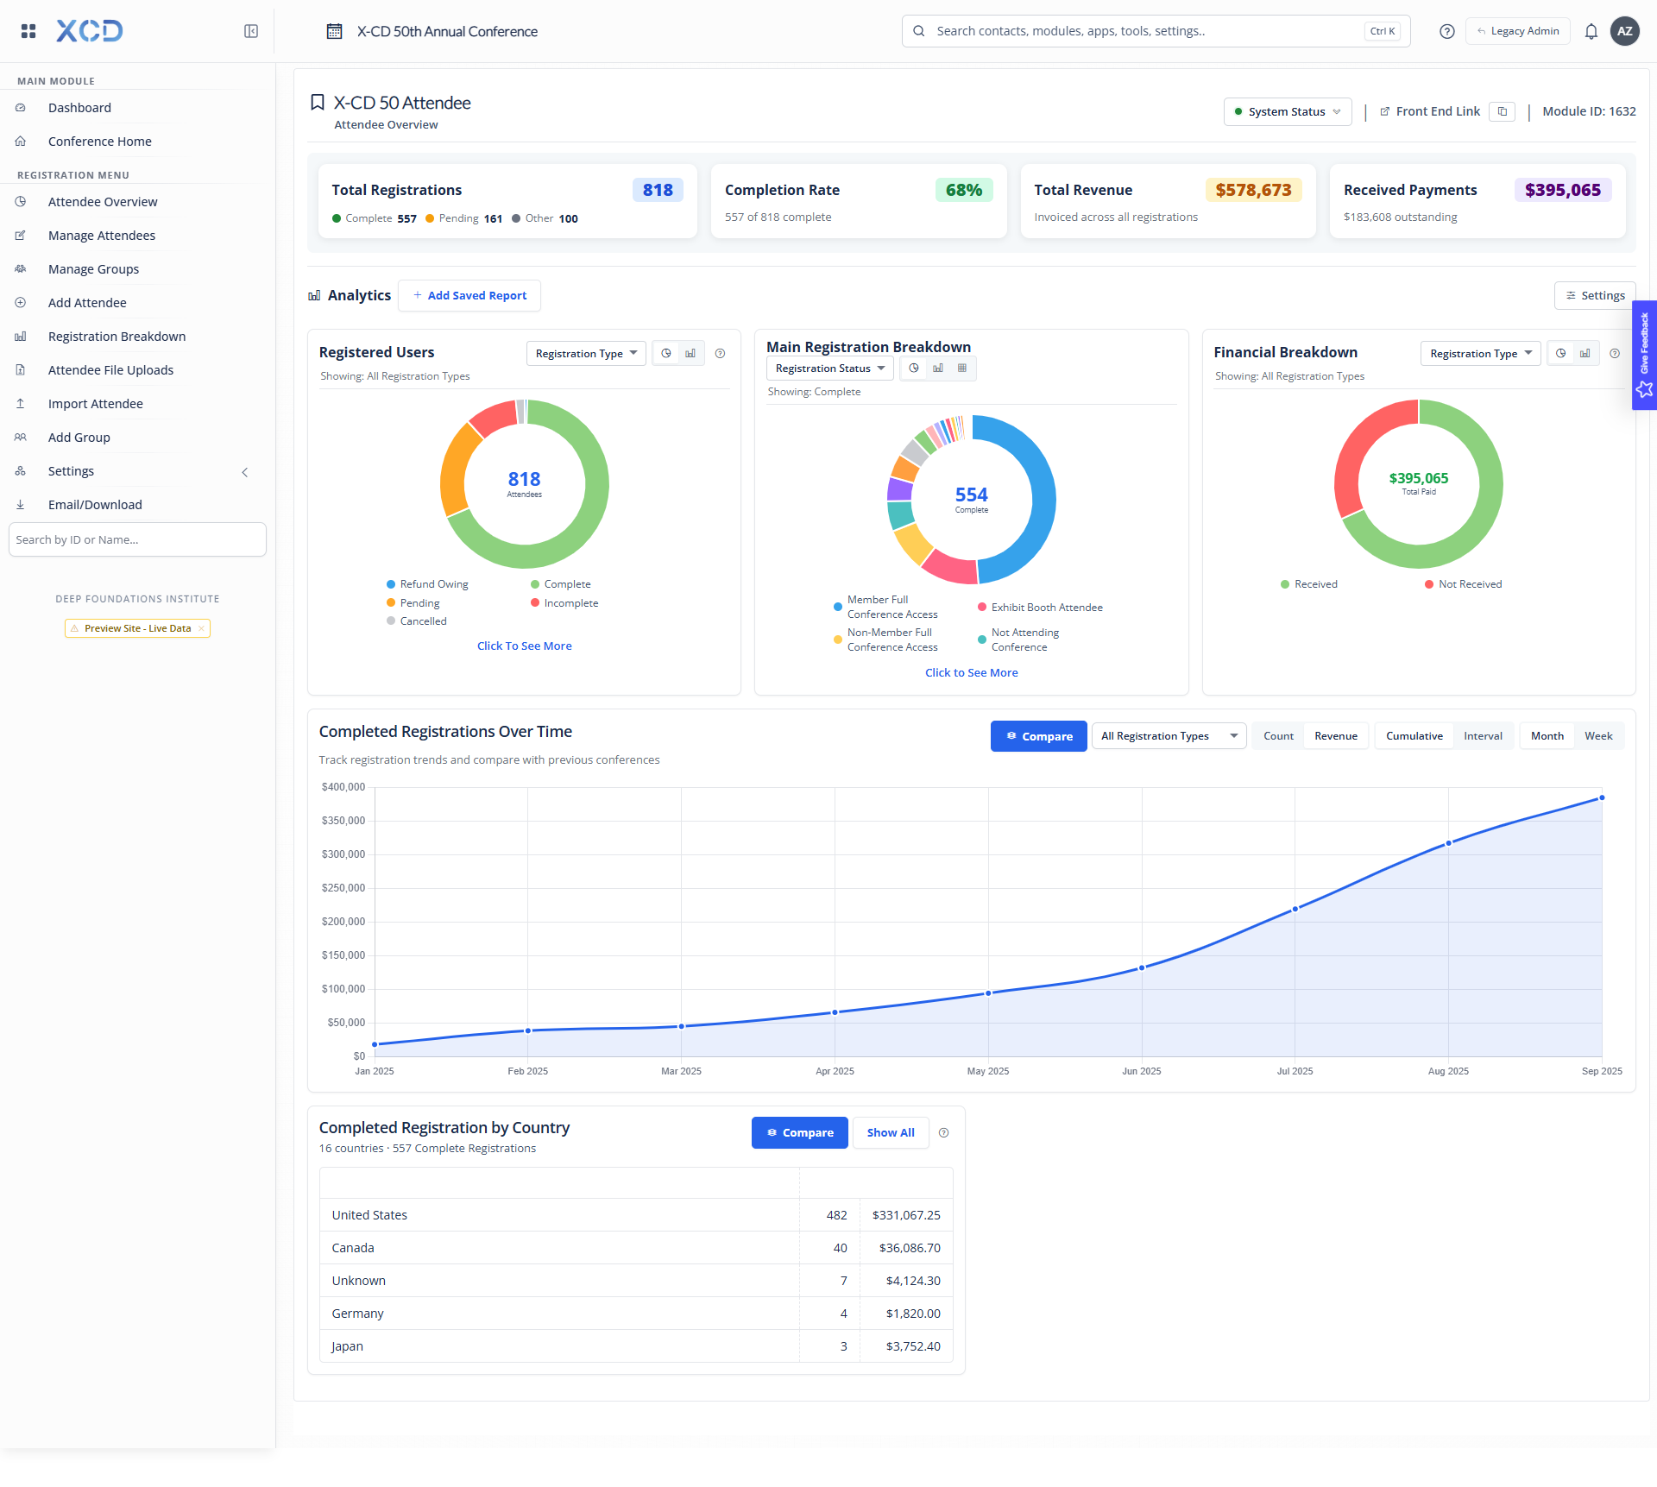
Task: Open the Front End Link
Action: click(1430, 111)
